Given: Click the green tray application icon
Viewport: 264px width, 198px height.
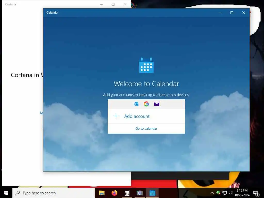Looking at the screenshot, I should point(218,193).
